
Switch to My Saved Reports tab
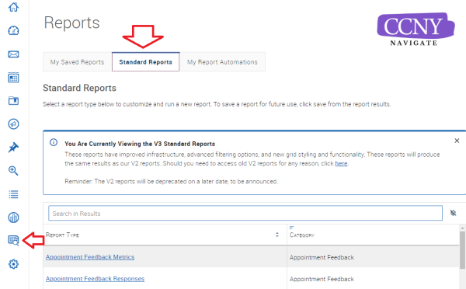point(77,62)
